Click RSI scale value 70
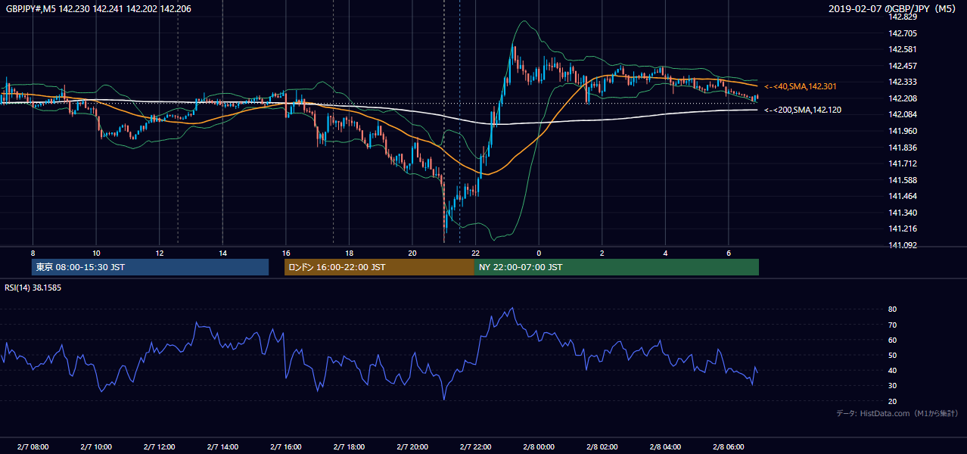This screenshot has height=454, width=967. (892, 325)
